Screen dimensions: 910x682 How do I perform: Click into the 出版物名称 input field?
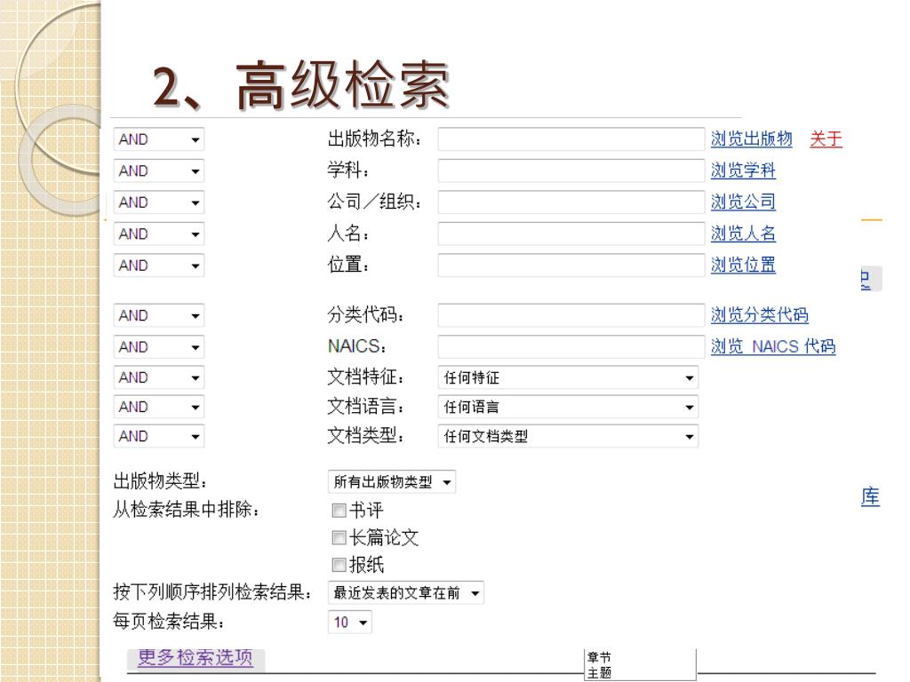(571, 139)
